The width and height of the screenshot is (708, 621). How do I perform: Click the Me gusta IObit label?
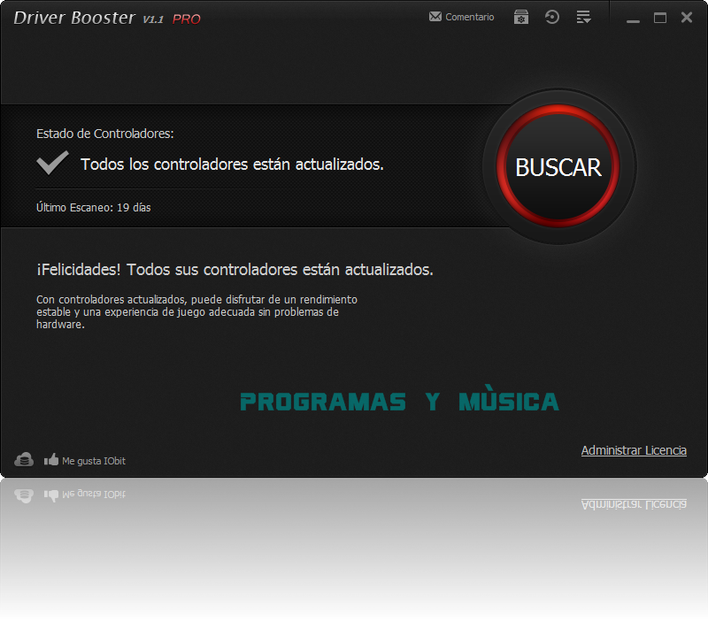(x=93, y=460)
